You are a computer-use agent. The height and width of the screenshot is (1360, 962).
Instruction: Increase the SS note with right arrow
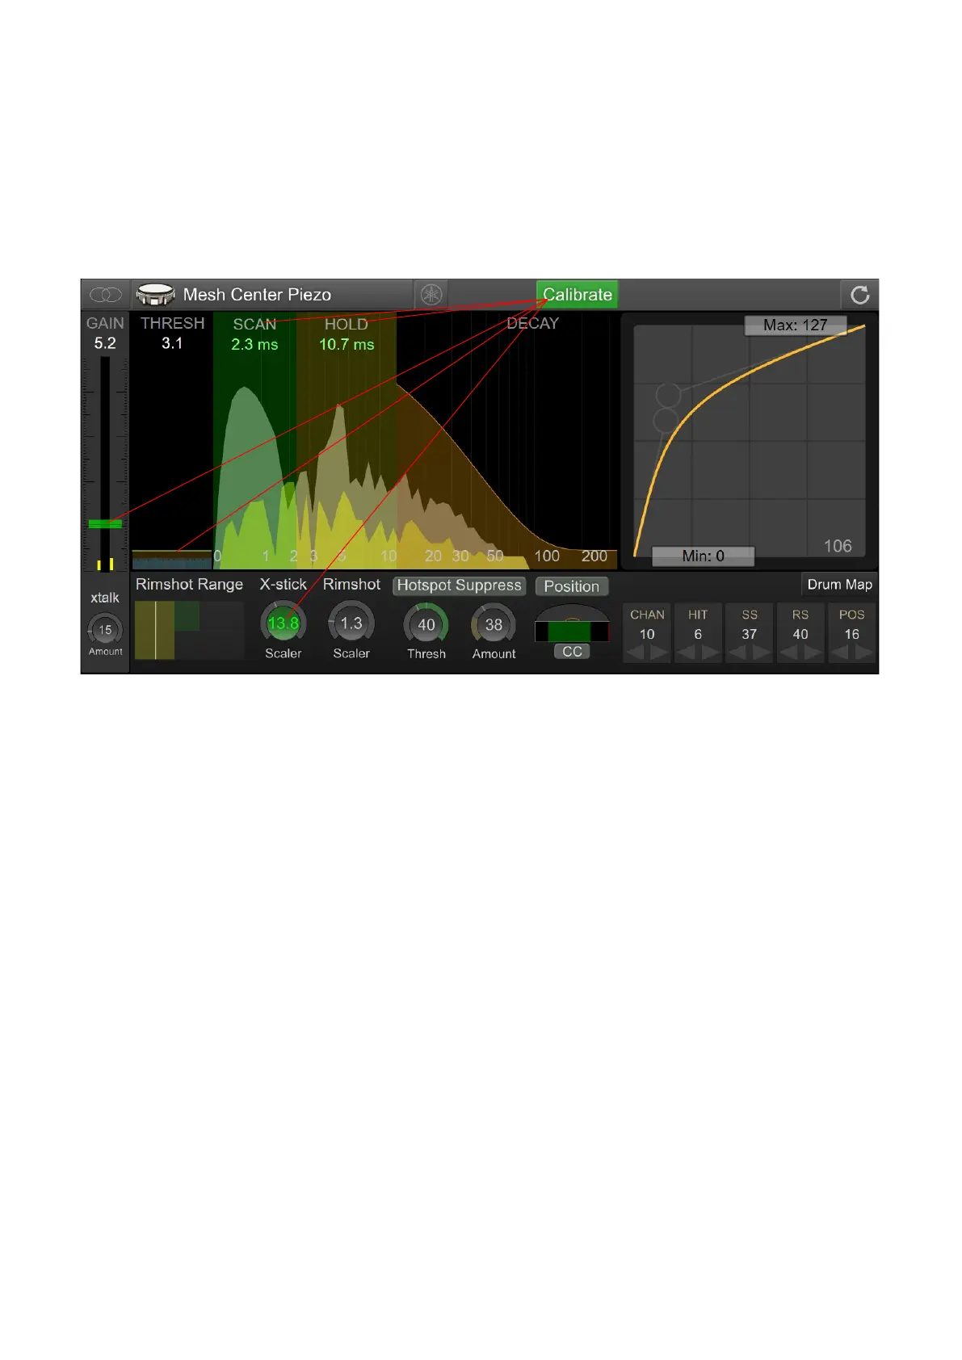pyautogui.click(x=762, y=653)
